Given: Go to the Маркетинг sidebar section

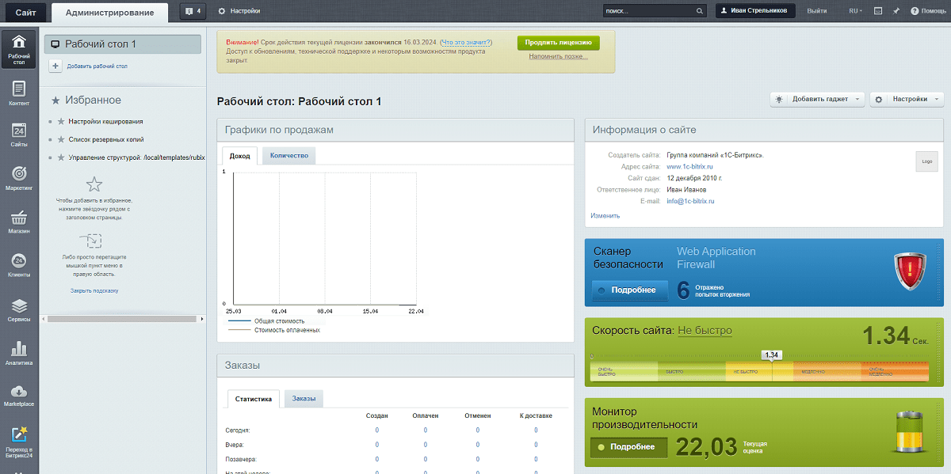Looking at the screenshot, I should coord(19,177).
